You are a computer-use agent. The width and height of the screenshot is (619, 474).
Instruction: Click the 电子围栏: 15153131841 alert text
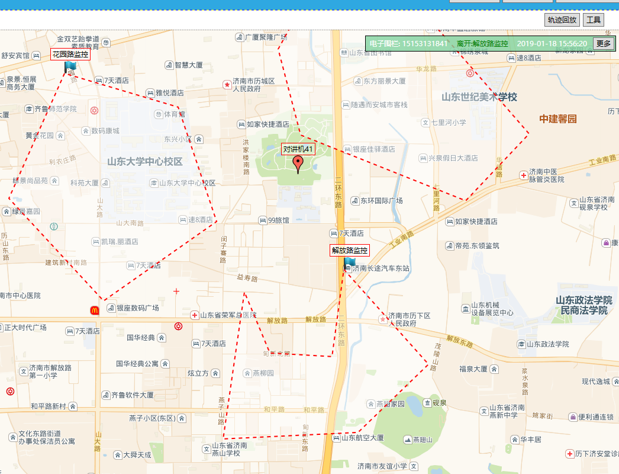[x=408, y=44]
